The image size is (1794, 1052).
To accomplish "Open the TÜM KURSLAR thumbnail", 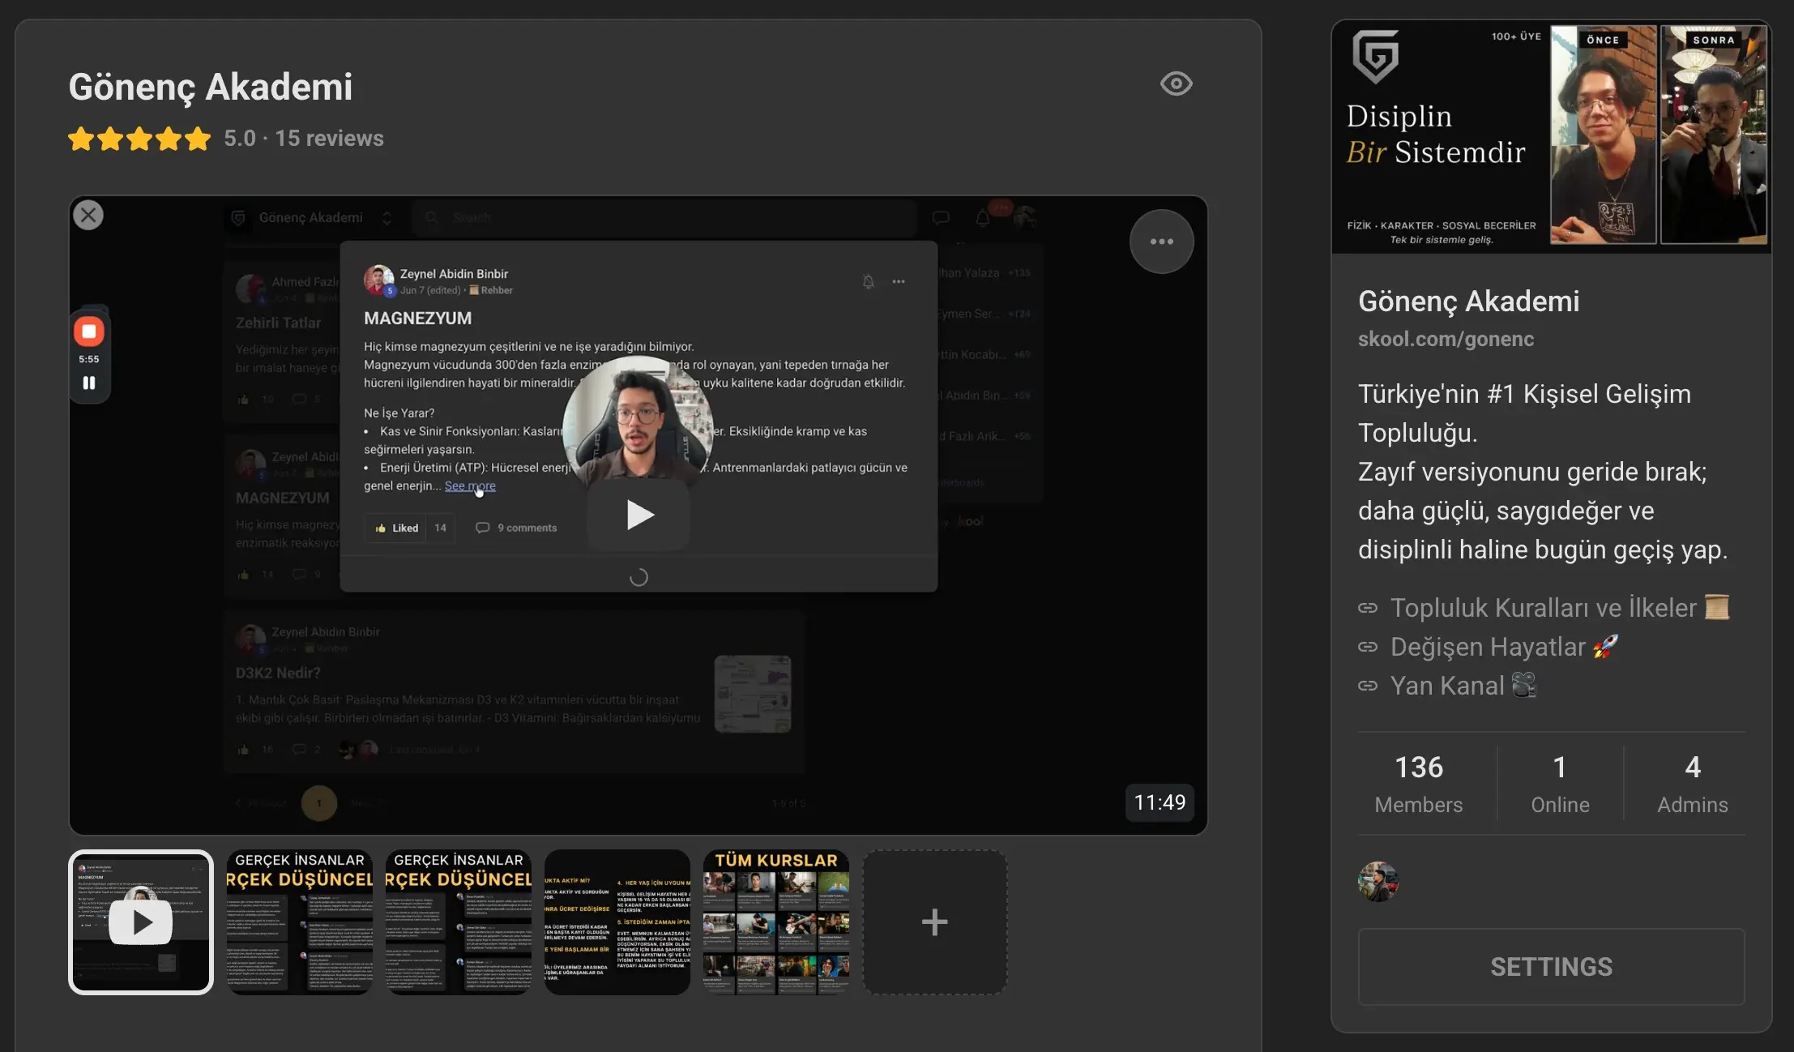I will pyautogui.click(x=776, y=922).
